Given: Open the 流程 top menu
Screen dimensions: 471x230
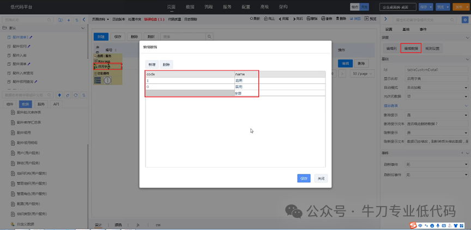Looking at the screenshot, I should pyautogui.click(x=208, y=7).
